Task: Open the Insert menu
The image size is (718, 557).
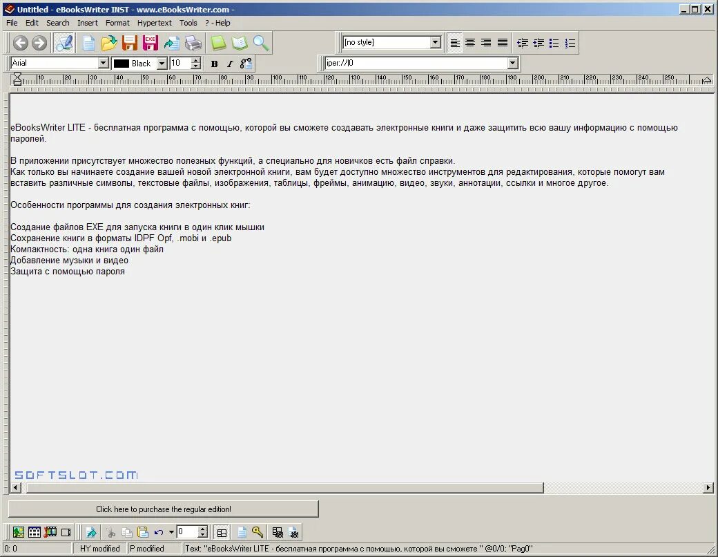Action: tap(88, 23)
